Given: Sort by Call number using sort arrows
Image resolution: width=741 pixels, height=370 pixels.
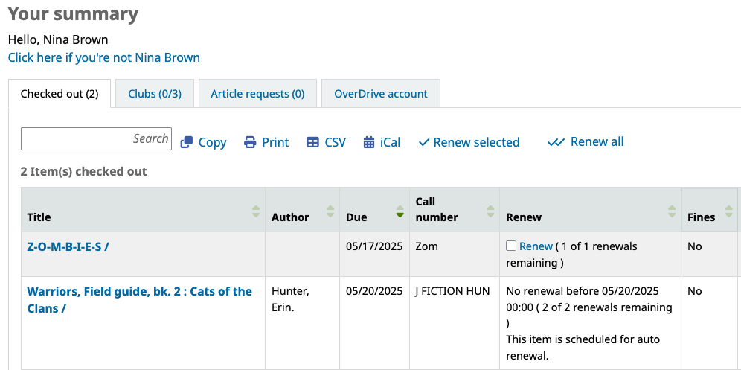Looking at the screenshot, I should pos(490,211).
